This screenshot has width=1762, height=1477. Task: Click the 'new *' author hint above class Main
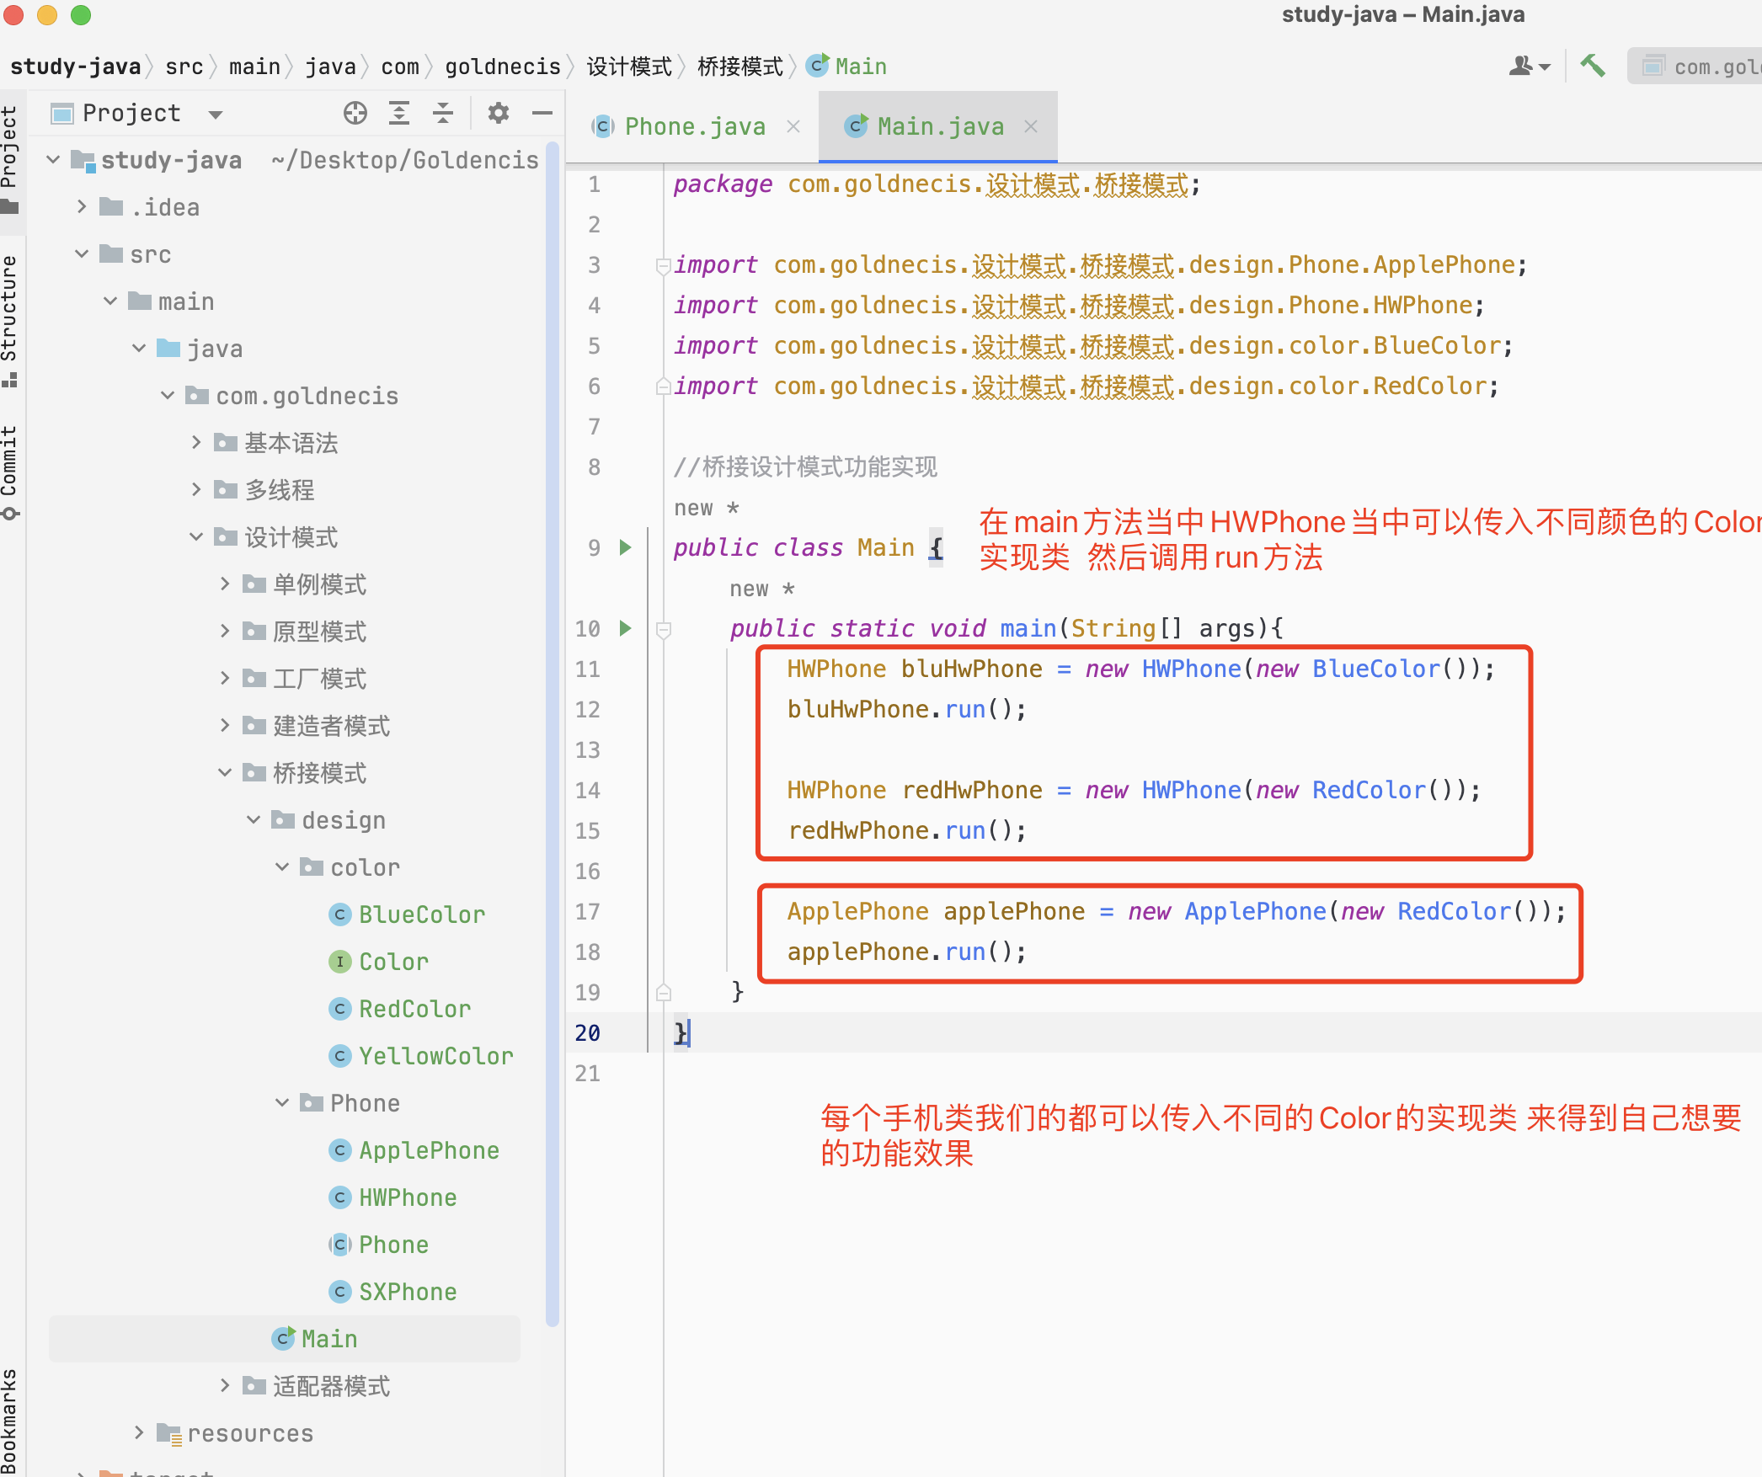pos(707,508)
